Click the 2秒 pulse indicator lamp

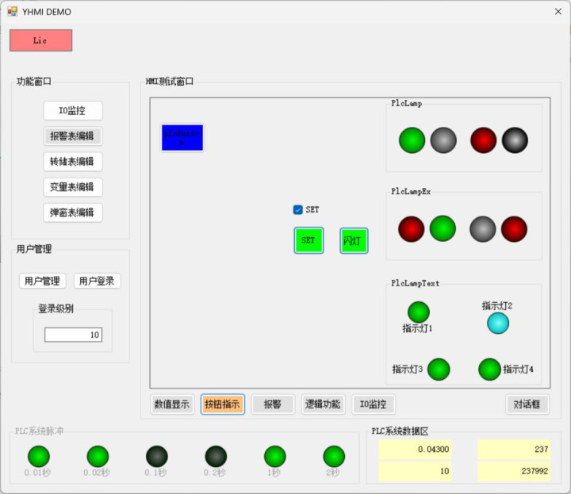click(x=334, y=456)
